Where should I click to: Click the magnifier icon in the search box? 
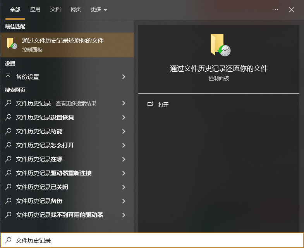point(8,240)
